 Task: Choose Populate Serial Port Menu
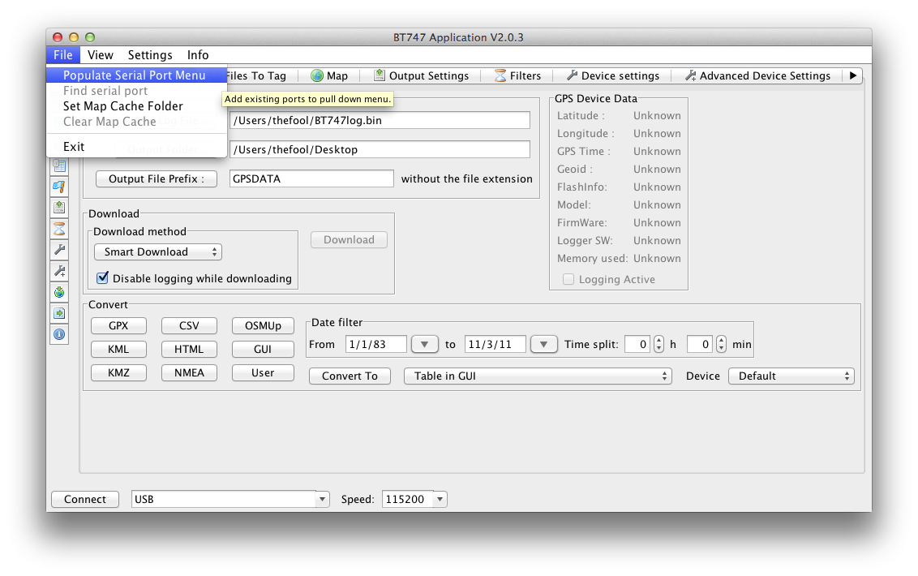point(136,75)
